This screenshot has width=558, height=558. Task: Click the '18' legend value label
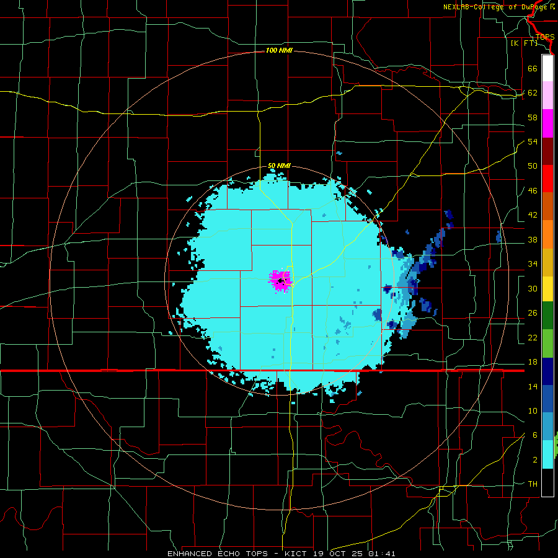point(533,362)
